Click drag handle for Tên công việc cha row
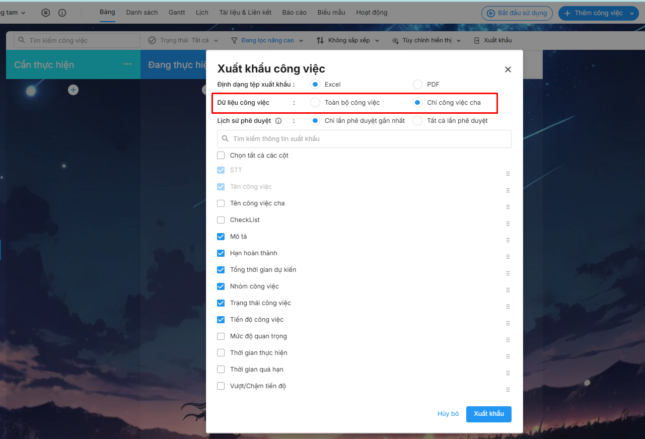This screenshot has width=645, height=439. [508, 207]
